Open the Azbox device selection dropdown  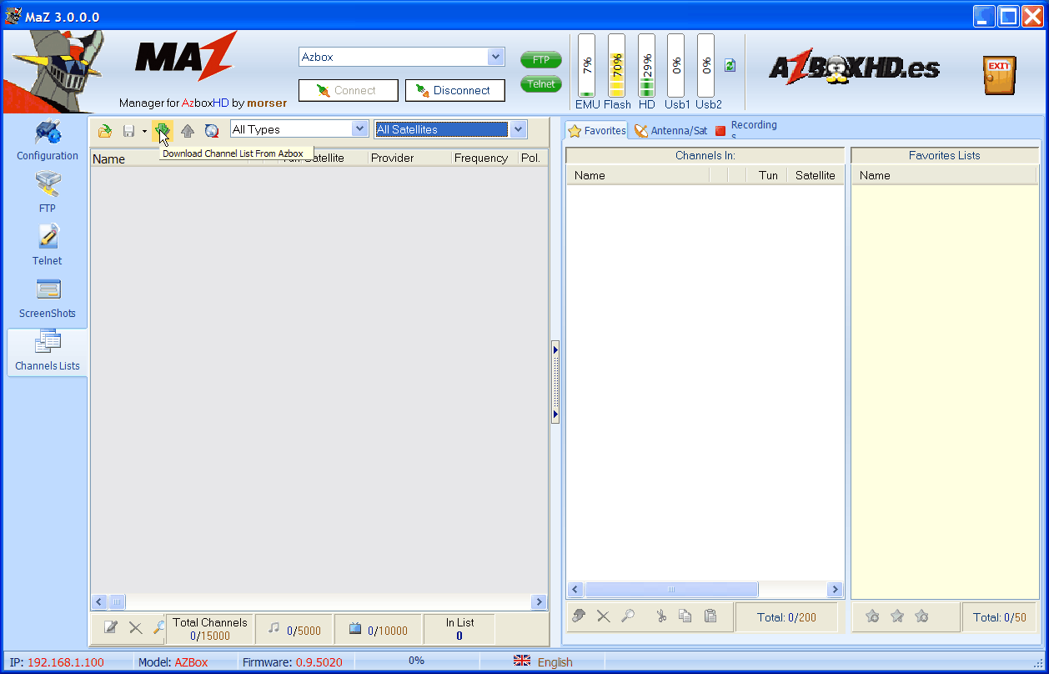point(496,57)
